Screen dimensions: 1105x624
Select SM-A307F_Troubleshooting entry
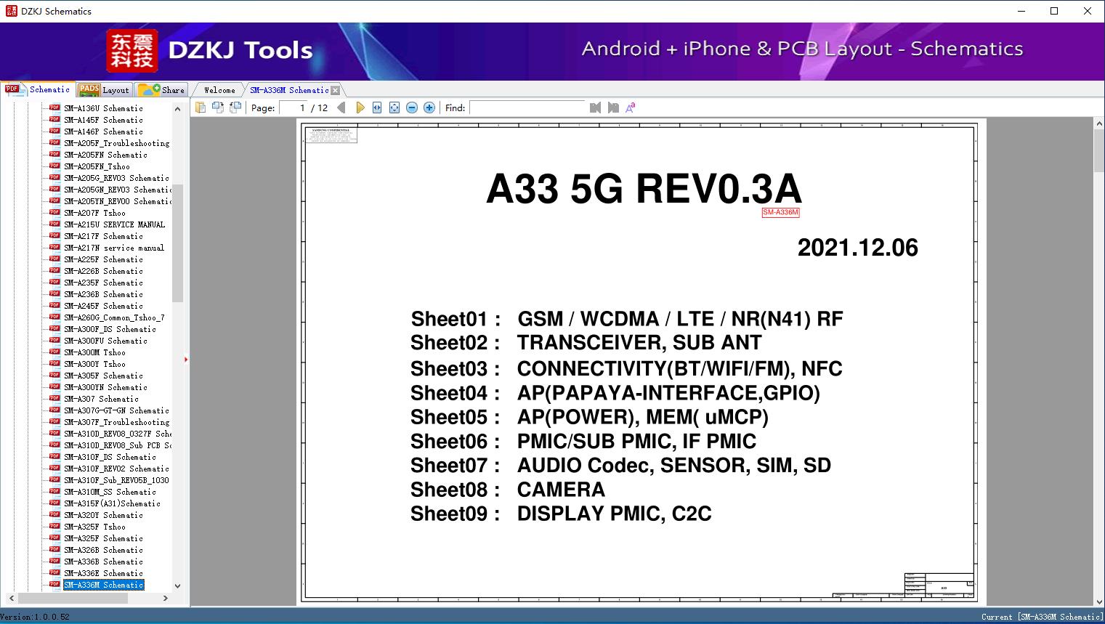click(116, 422)
